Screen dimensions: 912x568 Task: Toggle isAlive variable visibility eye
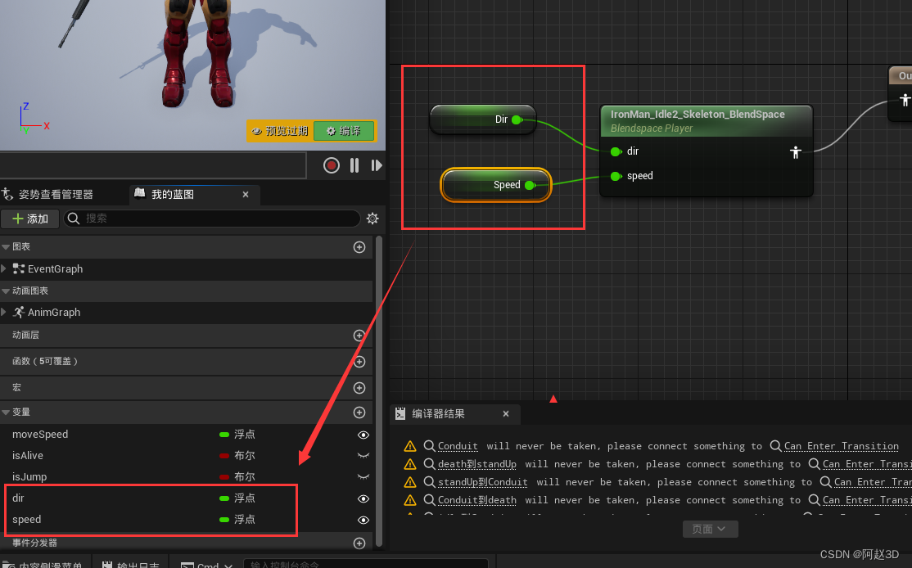(363, 456)
